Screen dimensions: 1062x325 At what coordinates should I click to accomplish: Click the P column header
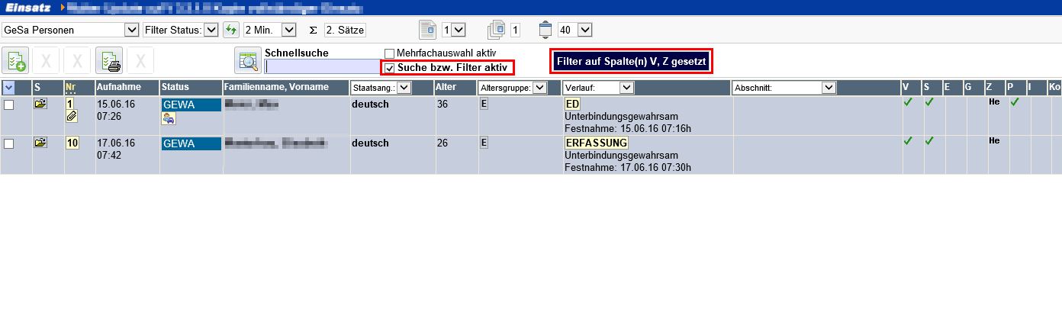[1010, 87]
